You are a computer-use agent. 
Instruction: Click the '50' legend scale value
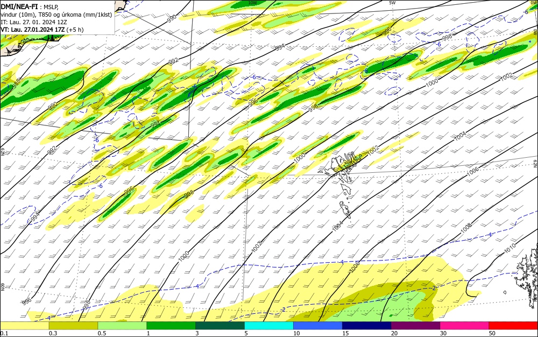click(x=492, y=333)
